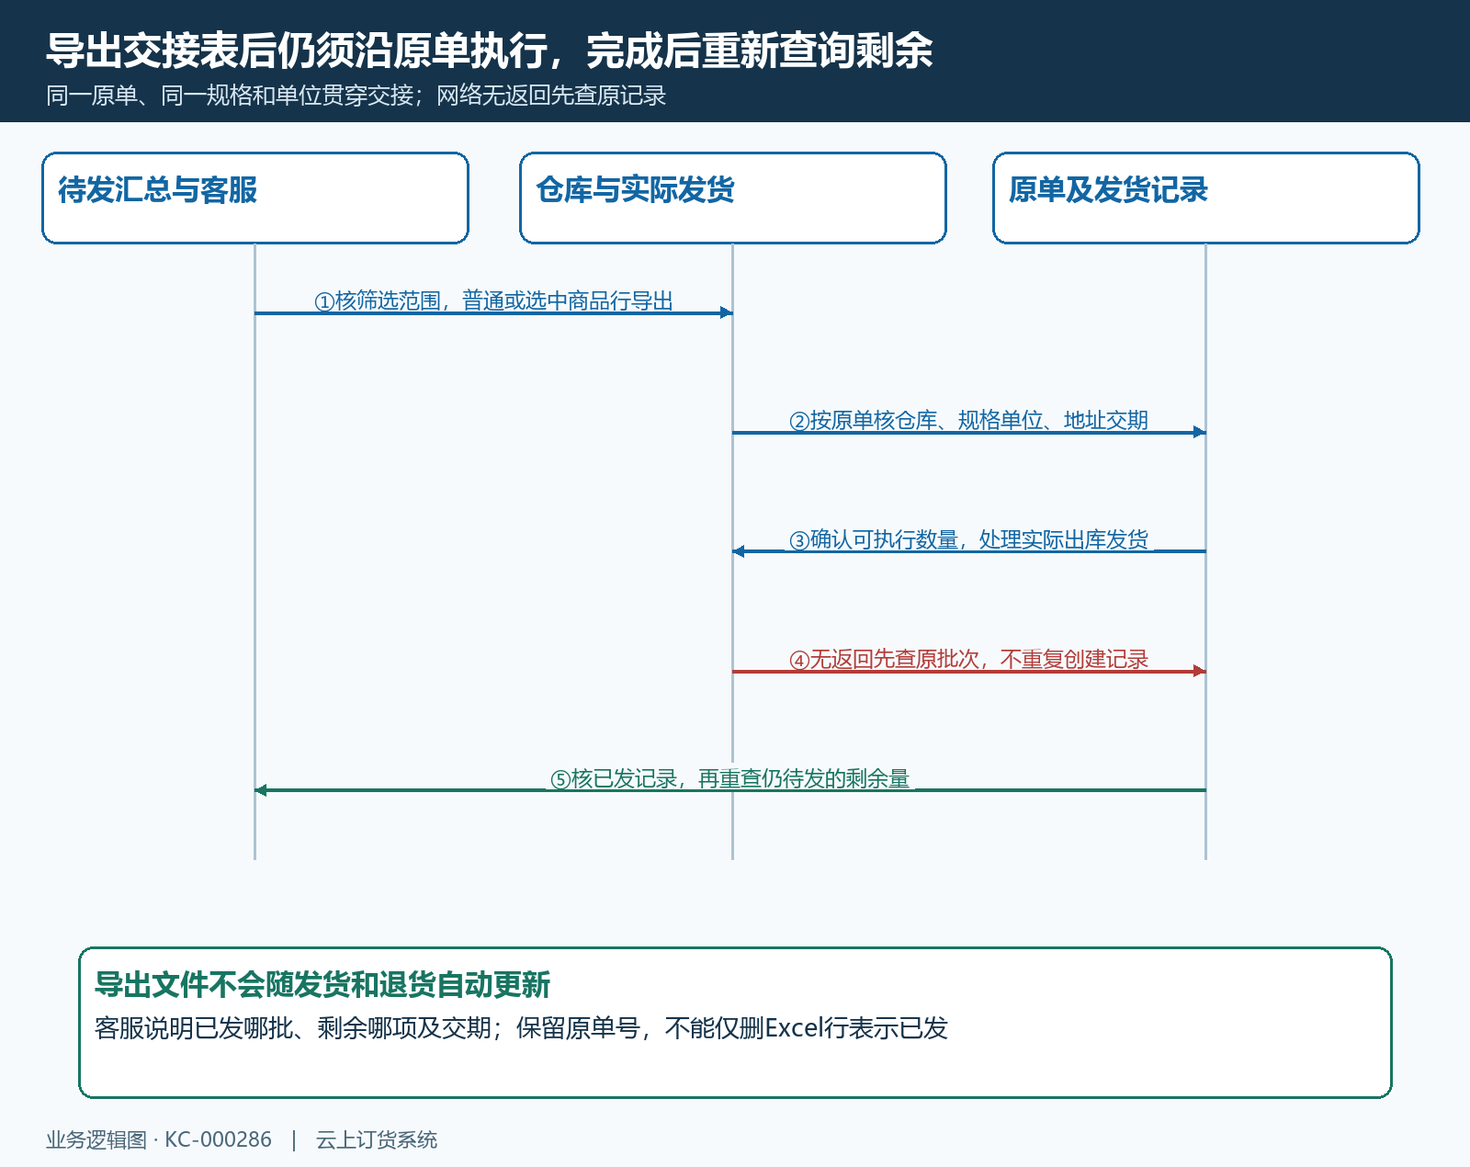
Task: Click subtitle 同一原单、同一规格和单位贯穿交接；网络无返回先查原记录
Action: coord(356,96)
